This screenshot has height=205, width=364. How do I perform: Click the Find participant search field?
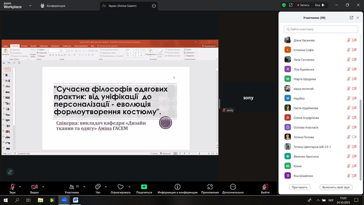(x=321, y=29)
